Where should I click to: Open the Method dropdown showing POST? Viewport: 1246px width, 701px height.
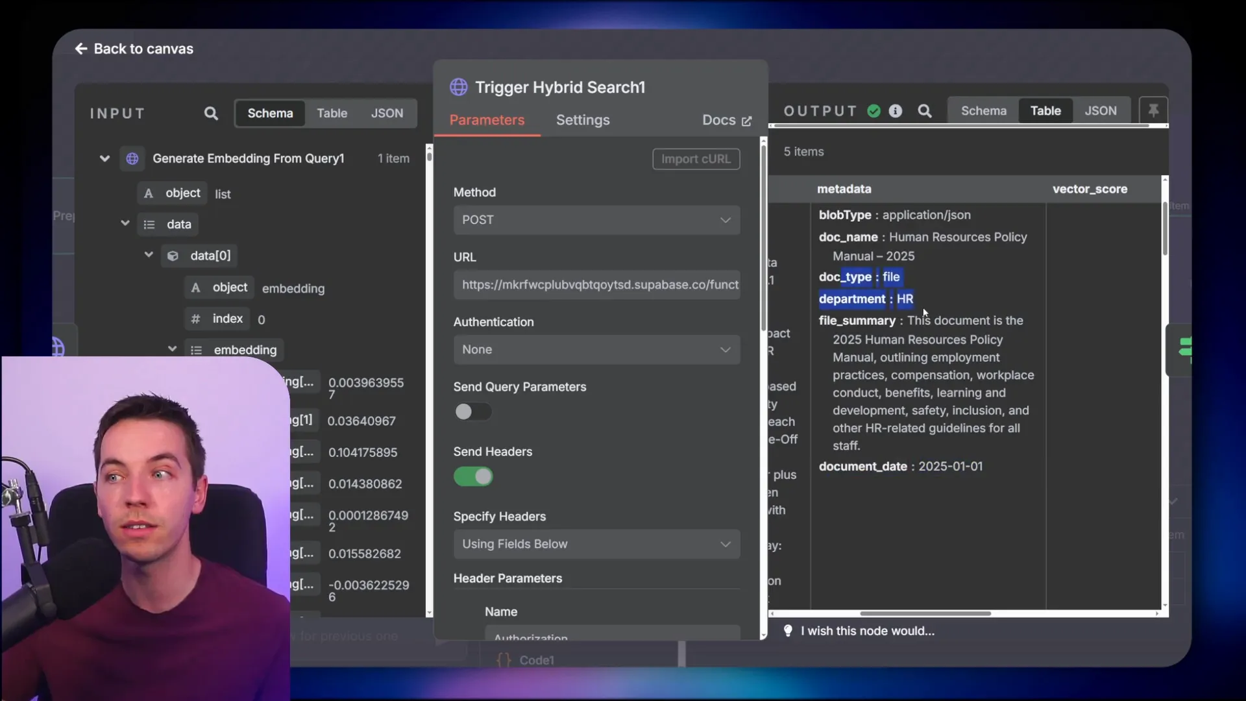pyautogui.click(x=596, y=220)
